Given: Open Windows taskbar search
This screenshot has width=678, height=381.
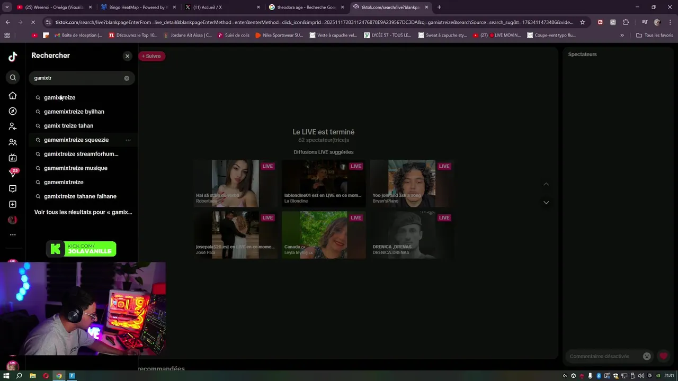Looking at the screenshot, I should (x=19, y=376).
